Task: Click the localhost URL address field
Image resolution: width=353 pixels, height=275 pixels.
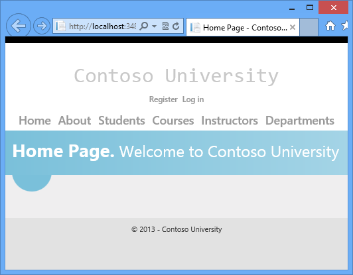Action: 102,27
